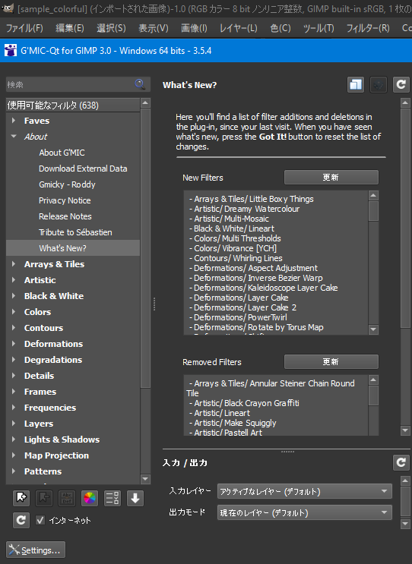Select About G'MIC filter entry
This screenshot has width=412, height=564.
(x=62, y=153)
